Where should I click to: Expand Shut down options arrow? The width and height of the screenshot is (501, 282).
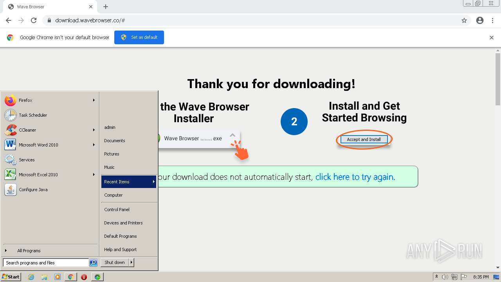[132, 262]
